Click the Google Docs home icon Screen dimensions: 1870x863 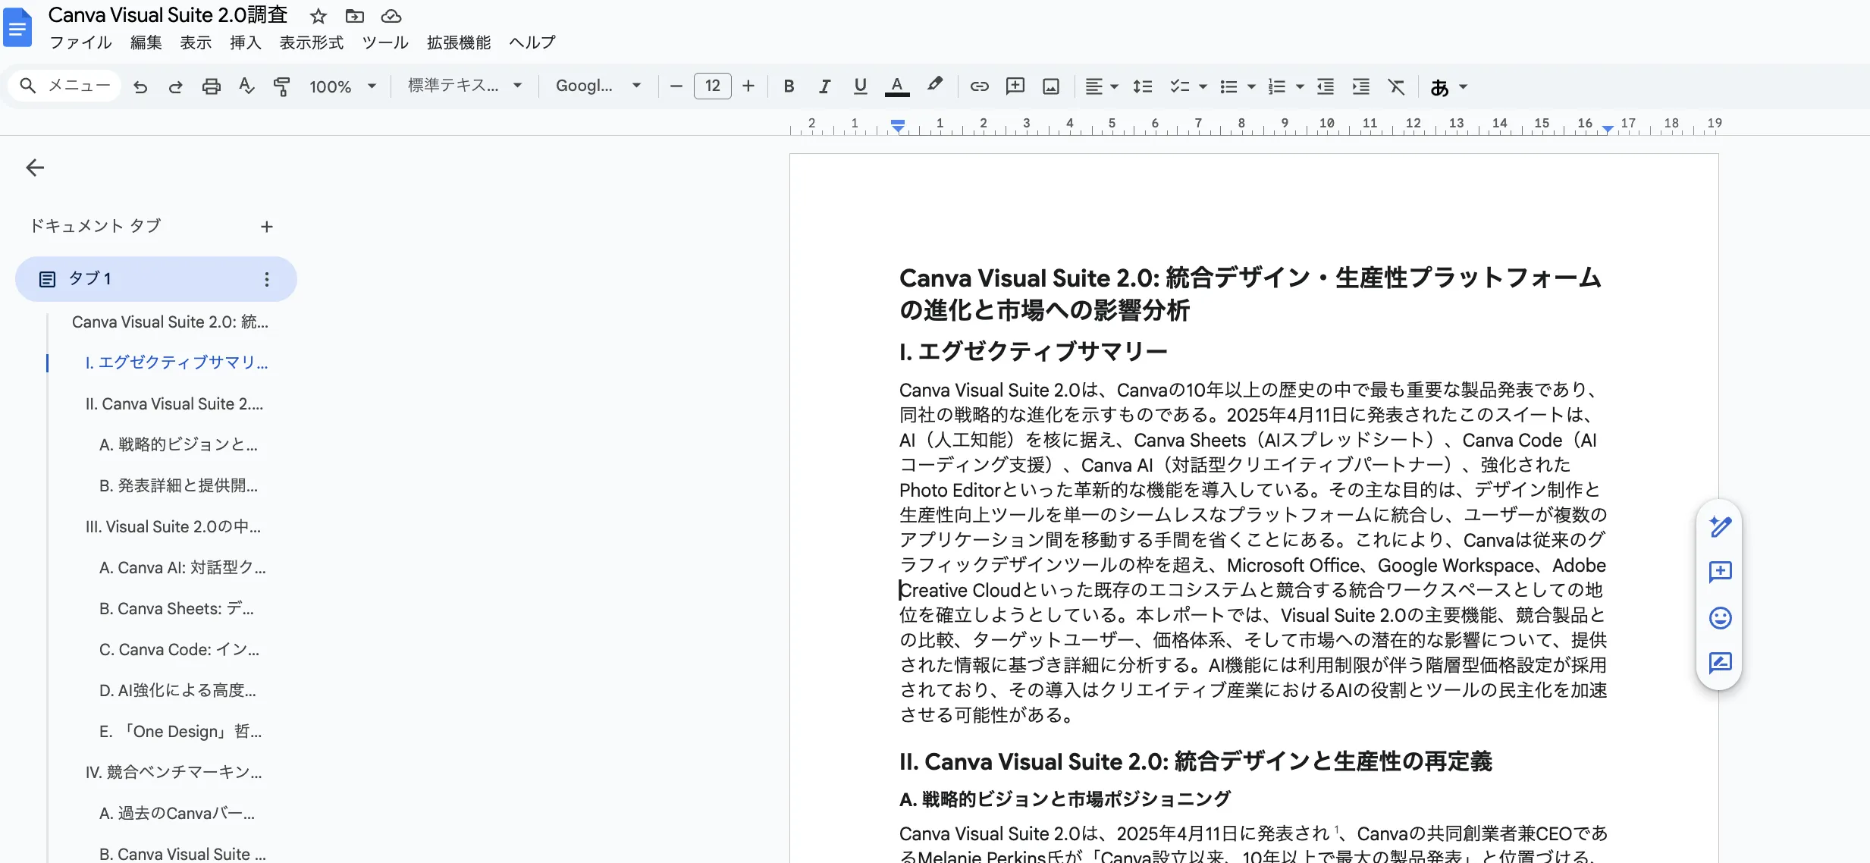17,27
